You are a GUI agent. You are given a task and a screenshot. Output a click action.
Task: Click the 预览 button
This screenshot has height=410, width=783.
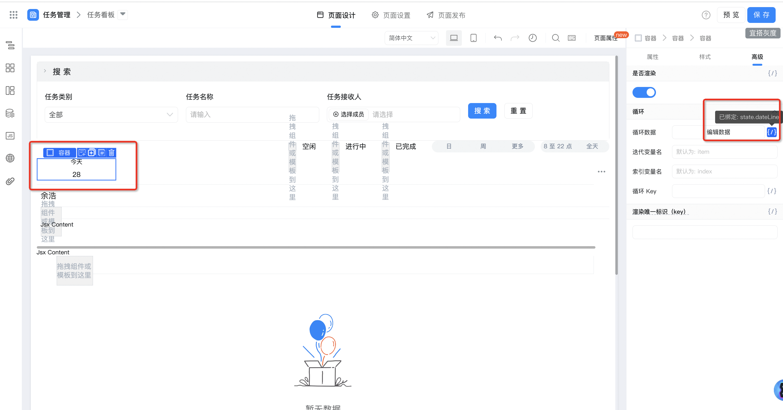731,15
